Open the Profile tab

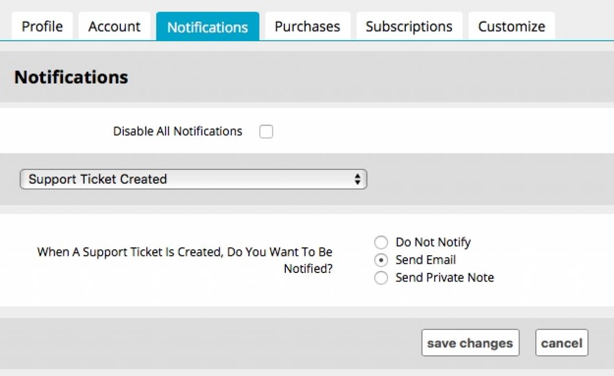click(x=42, y=26)
